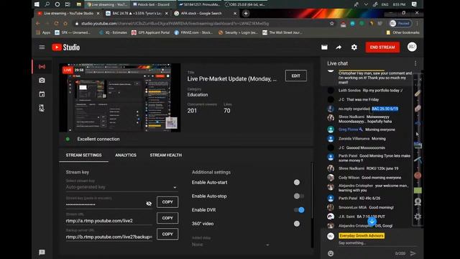This screenshot has height=259, width=460.
Task: Open the Cortana circle on taskbar
Action: 57,4
